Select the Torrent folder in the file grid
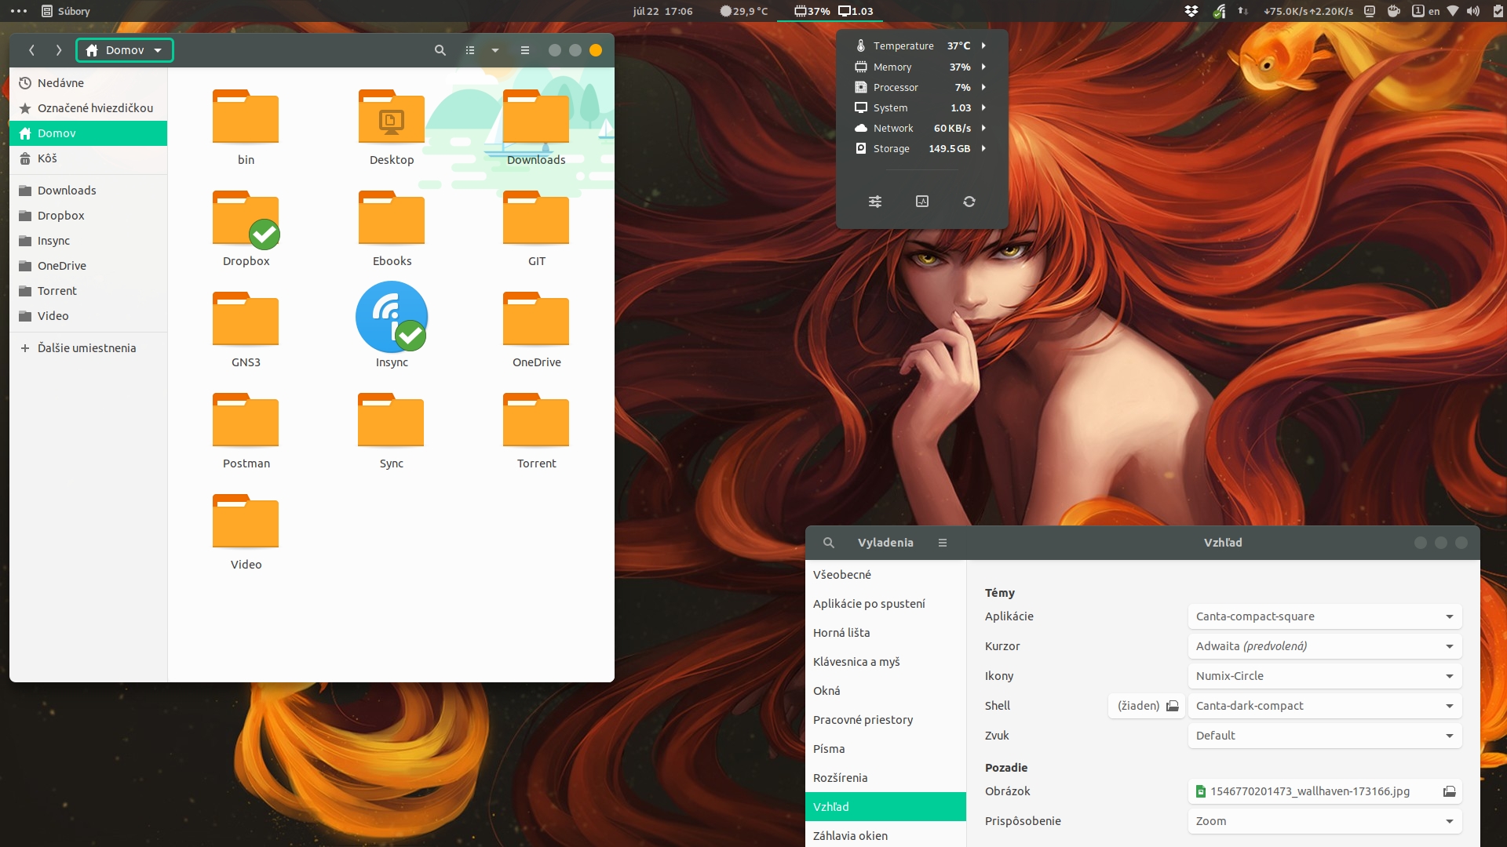The height and width of the screenshot is (847, 1507). tap(536, 420)
